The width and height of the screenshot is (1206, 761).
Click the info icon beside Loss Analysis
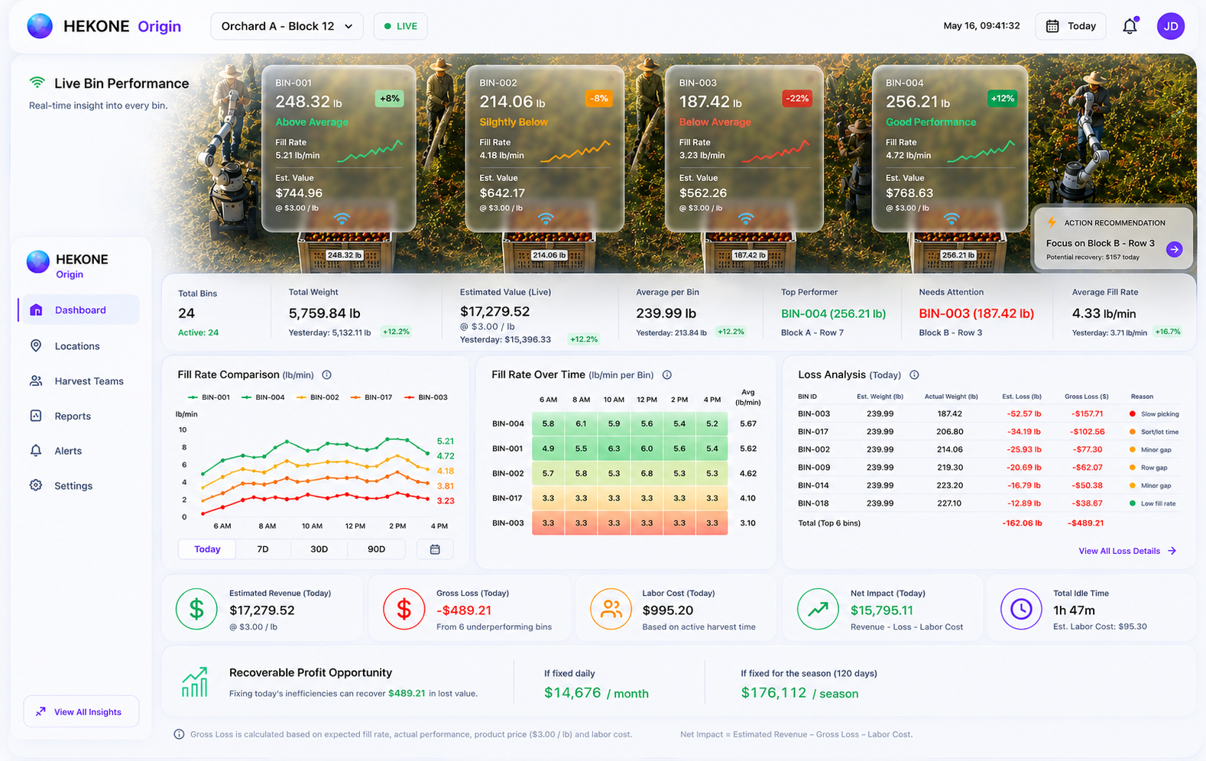(x=914, y=374)
